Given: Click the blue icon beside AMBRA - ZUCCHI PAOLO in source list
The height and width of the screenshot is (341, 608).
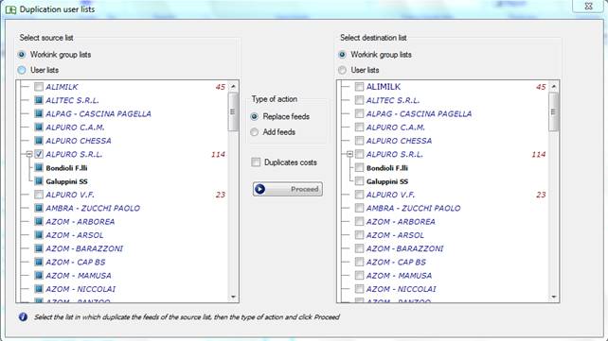Looking at the screenshot, I should coord(39,208).
